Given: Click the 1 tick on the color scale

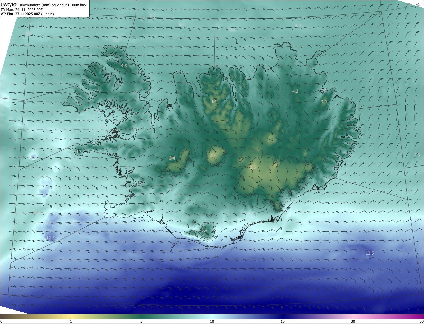Looking at the screenshot, I should (x=71, y=321).
